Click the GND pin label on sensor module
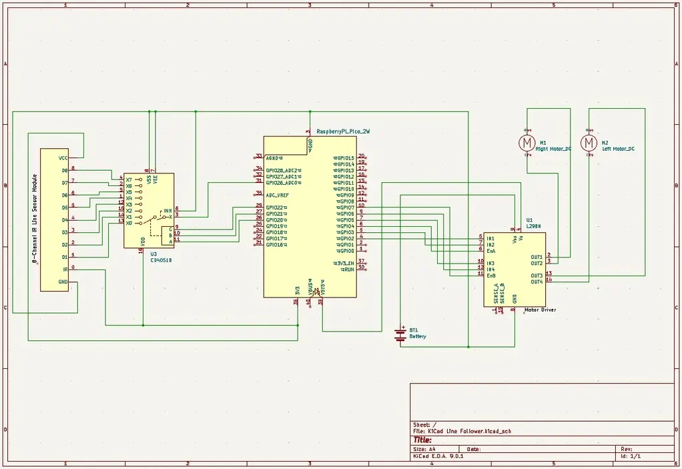 point(63,282)
